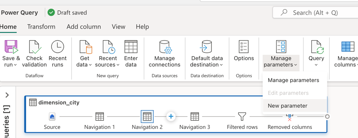Expand the Recent sources dropdown arrow
Screen dimensions: 358x138
coord(118,65)
